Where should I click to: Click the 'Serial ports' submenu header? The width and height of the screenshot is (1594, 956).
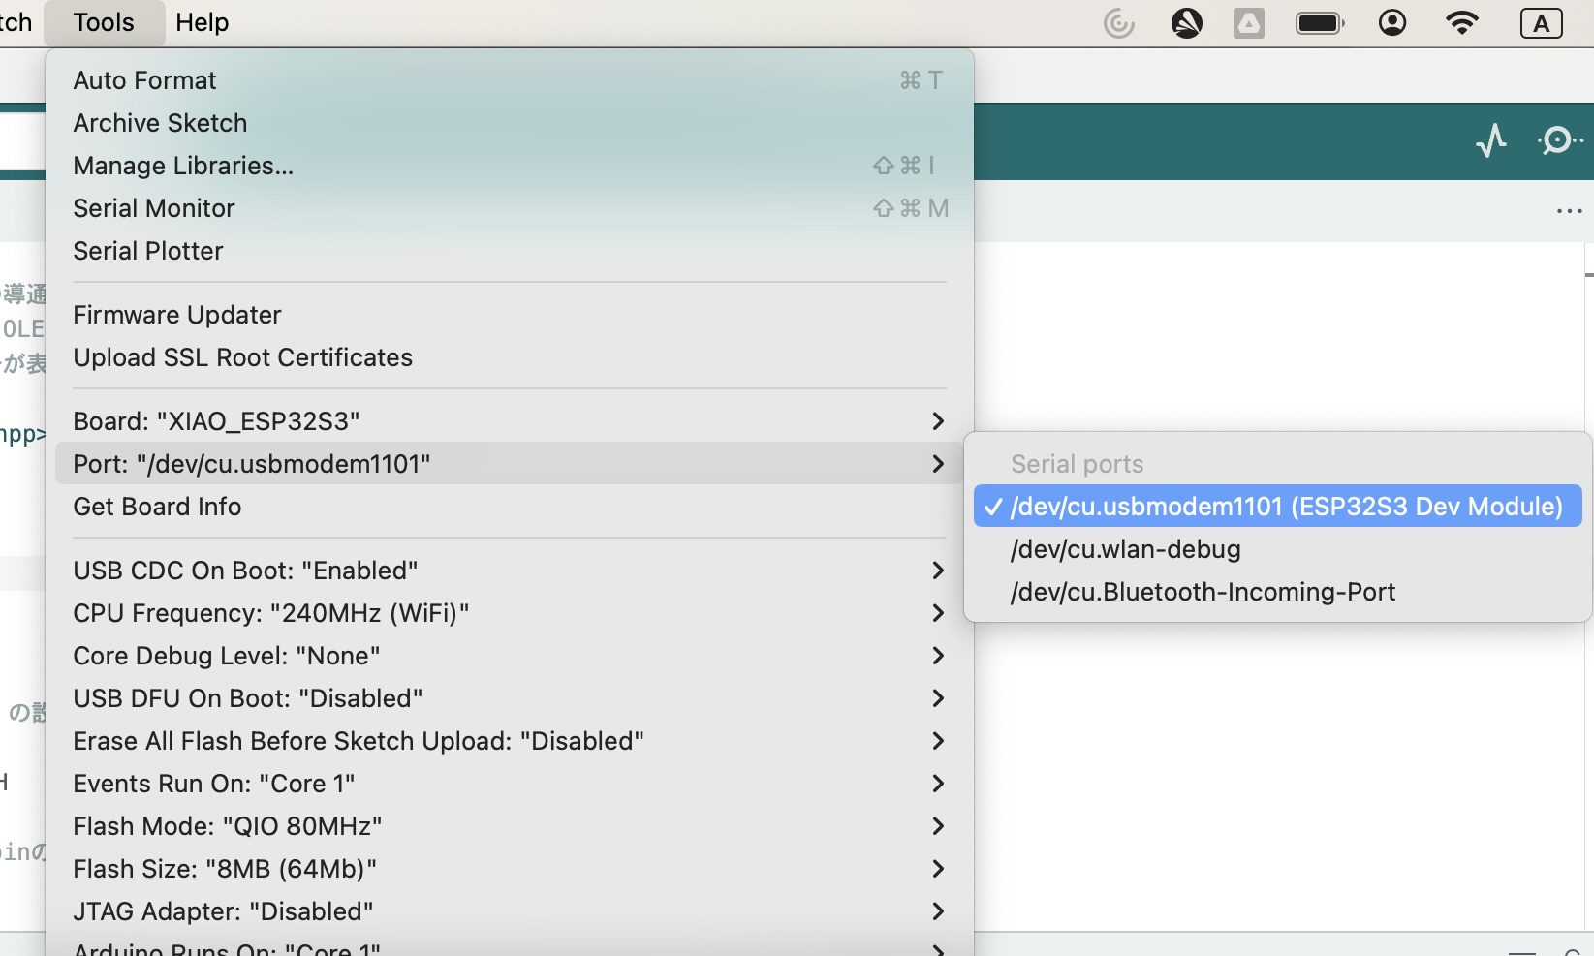[1078, 464]
